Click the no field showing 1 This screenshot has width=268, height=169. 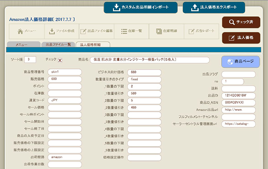[233, 82]
